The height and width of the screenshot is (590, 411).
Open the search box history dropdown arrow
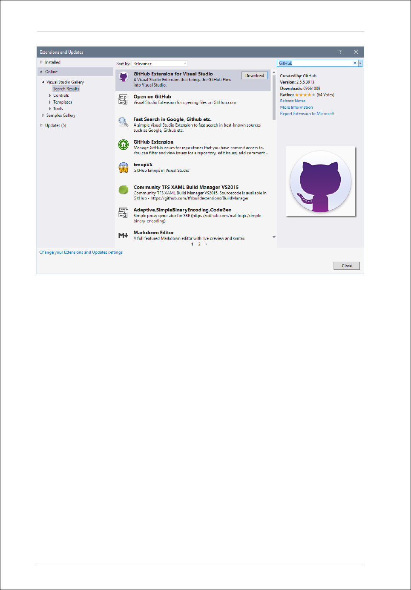pyautogui.click(x=360, y=63)
